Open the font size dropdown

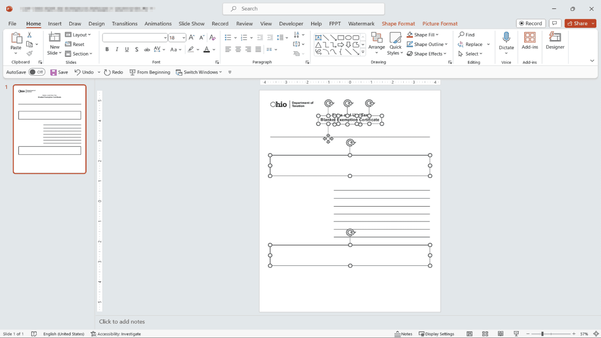click(x=184, y=37)
